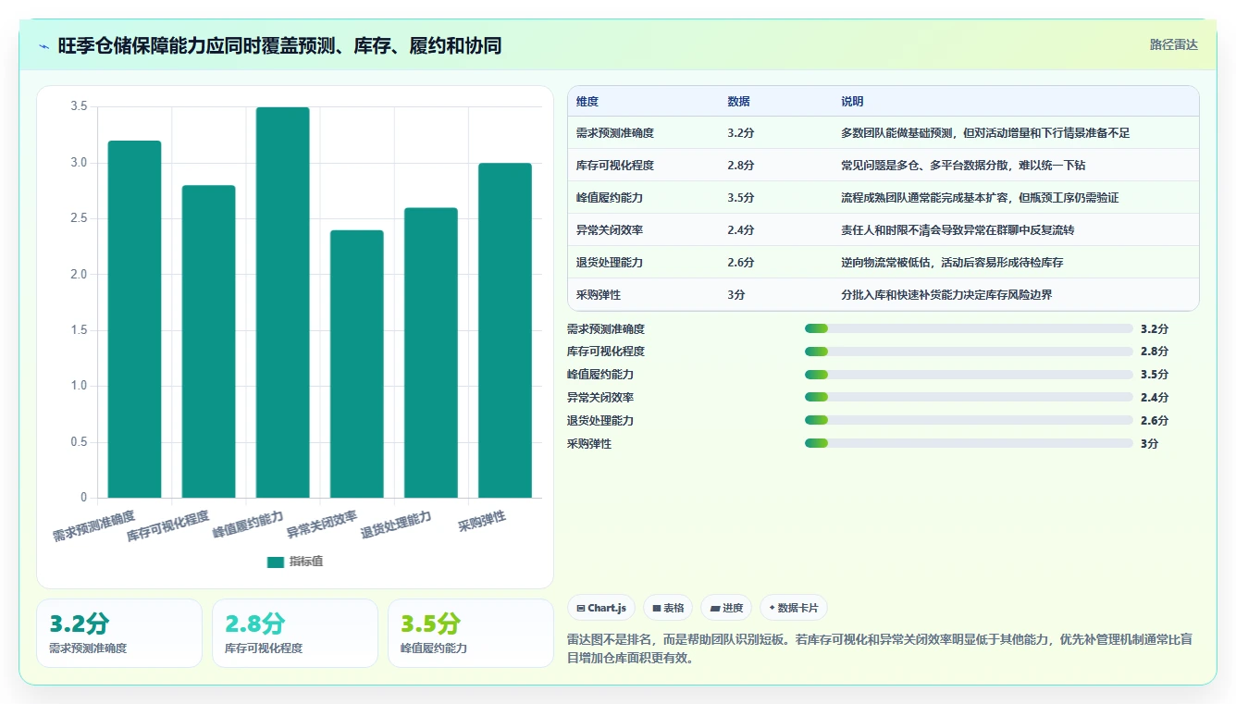Open the 3.5分 峰值履约能力 data card

point(471,634)
